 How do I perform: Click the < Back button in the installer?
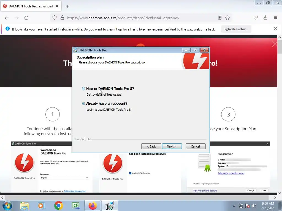coord(151,146)
